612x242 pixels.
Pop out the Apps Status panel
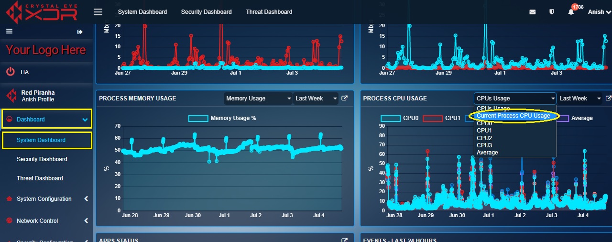(345, 240)
